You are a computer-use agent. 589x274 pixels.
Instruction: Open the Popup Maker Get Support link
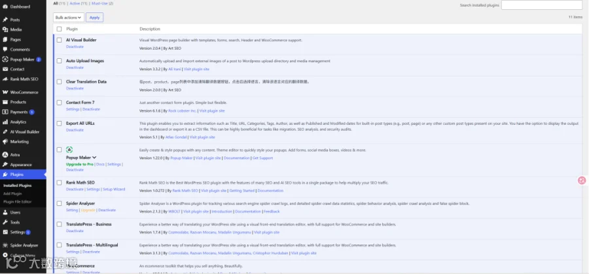coord(262,158)
